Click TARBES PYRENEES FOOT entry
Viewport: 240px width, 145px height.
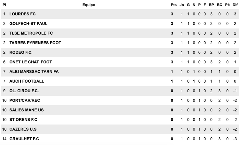[x=35, y=43]
